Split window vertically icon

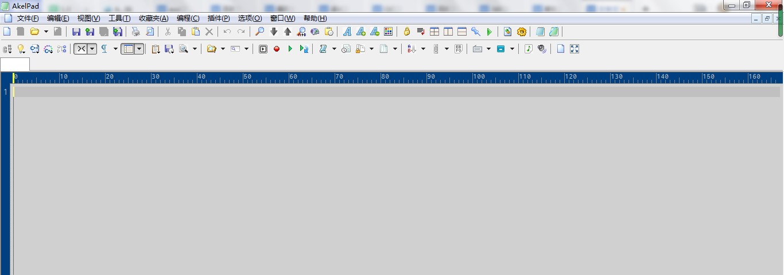pyautogui.click(x=448, y=32)
